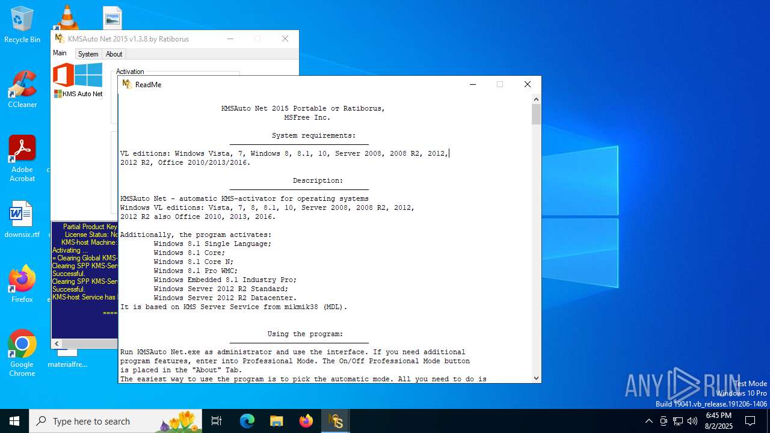Open the Firefox desktop shortcut

tap(22, 283)
